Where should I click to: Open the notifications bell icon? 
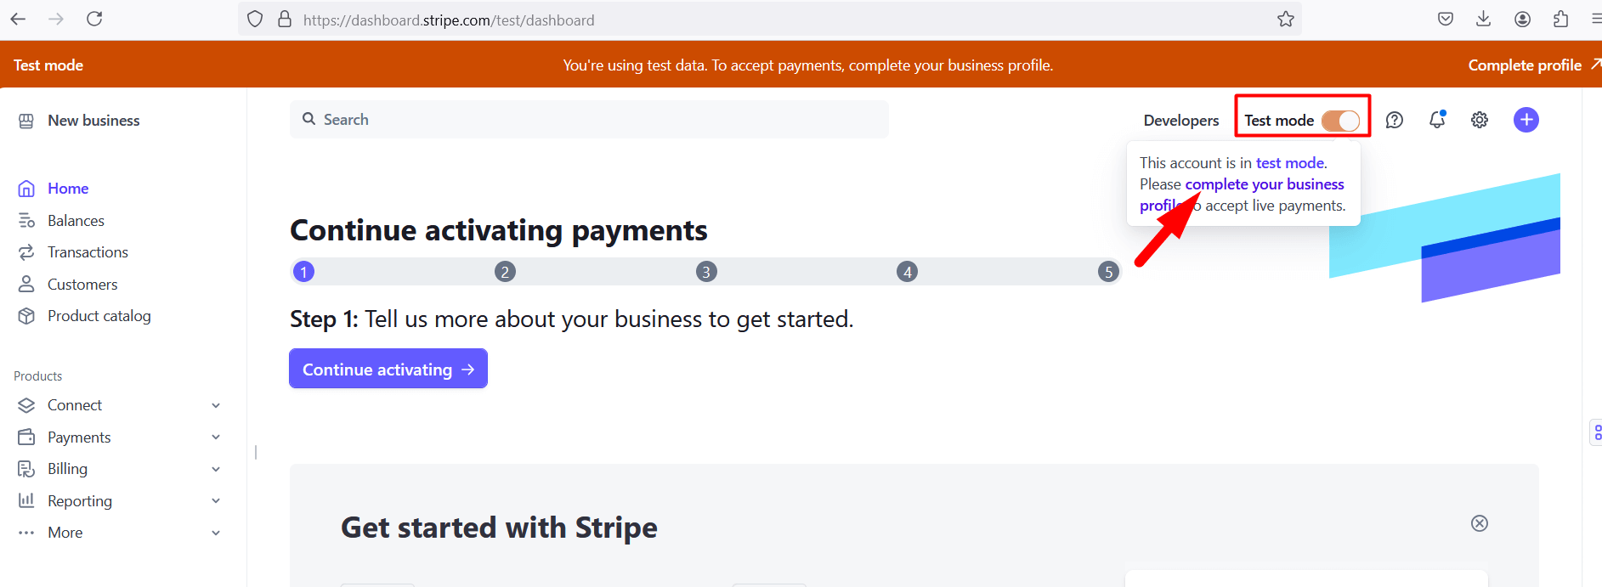pos(1437,120)
